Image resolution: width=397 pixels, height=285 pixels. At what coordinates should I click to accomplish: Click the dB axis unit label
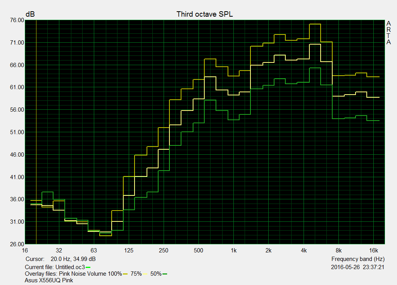30,14
